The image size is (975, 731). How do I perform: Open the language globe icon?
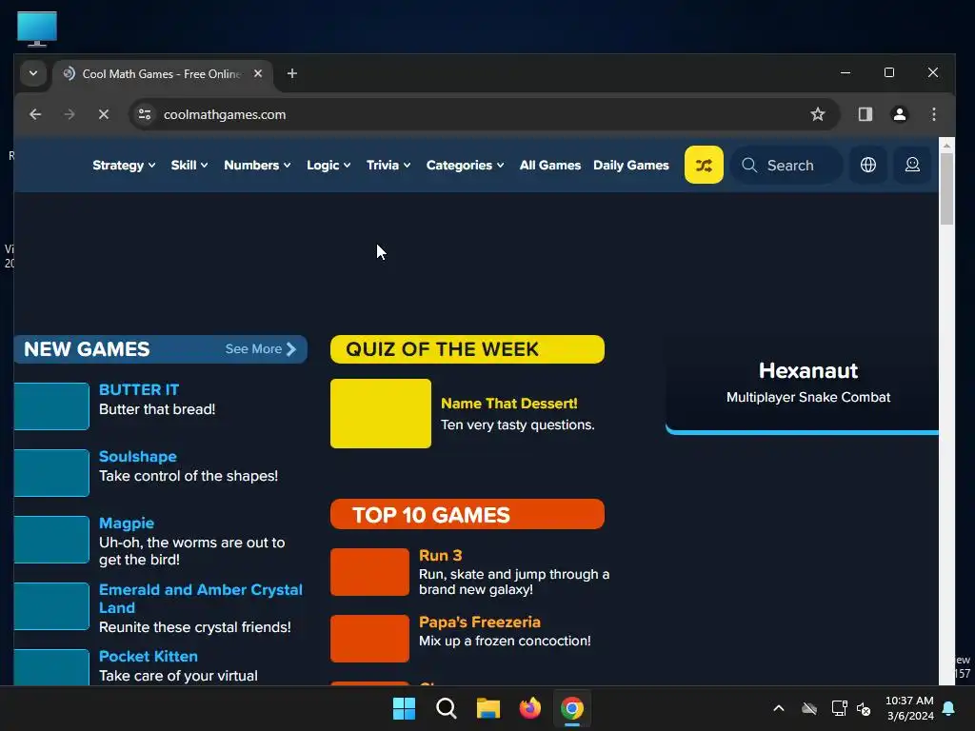click(x=868, y=165)
